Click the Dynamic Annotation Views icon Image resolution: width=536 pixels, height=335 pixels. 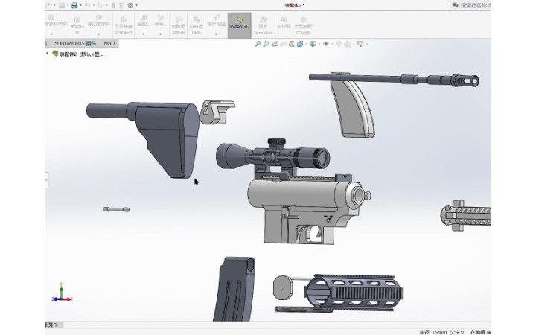point(291,44)
